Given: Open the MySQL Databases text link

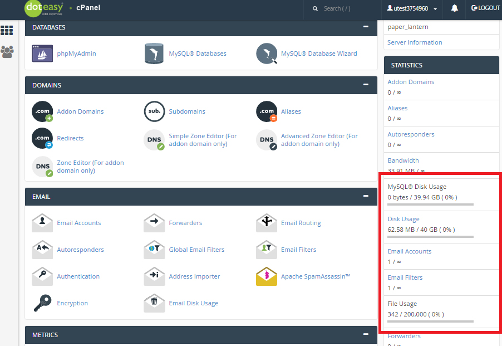Looking at the screenshot, I should tap(198, 53).
